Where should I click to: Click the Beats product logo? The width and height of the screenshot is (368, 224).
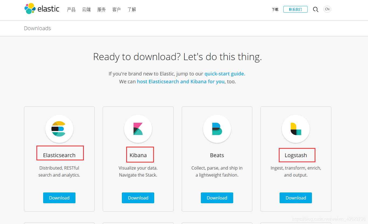[217, 129]
